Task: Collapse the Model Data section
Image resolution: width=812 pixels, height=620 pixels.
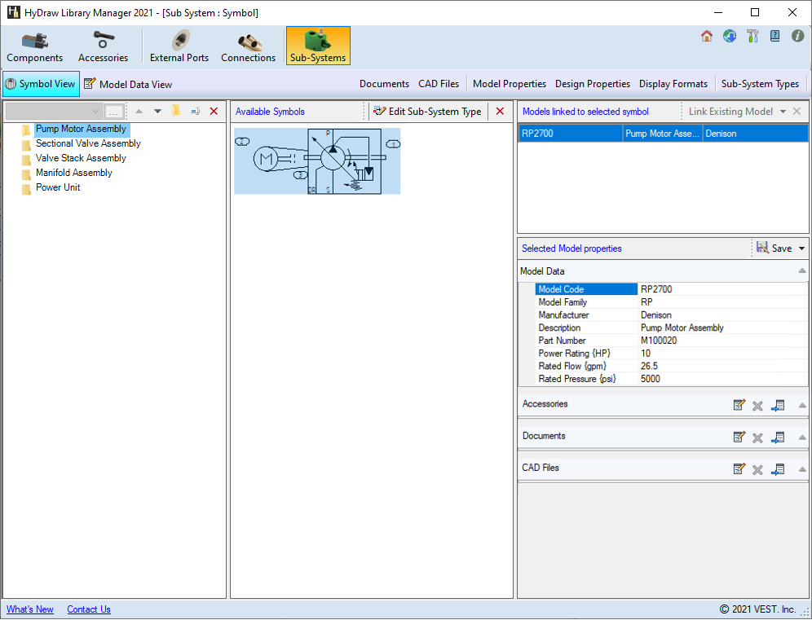Action: click(x=801, y=270)
